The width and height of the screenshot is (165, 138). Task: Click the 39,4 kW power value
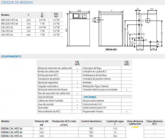pos(41,132)
